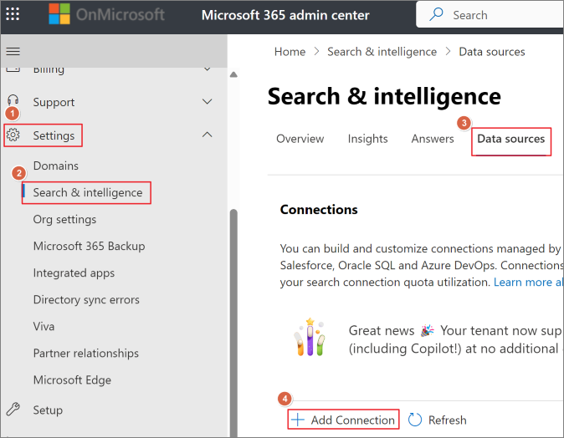Image resolution: width=564 pixels, height=438 pixels.
Task: Focus the top Search input field
Action: coord(490,15)
